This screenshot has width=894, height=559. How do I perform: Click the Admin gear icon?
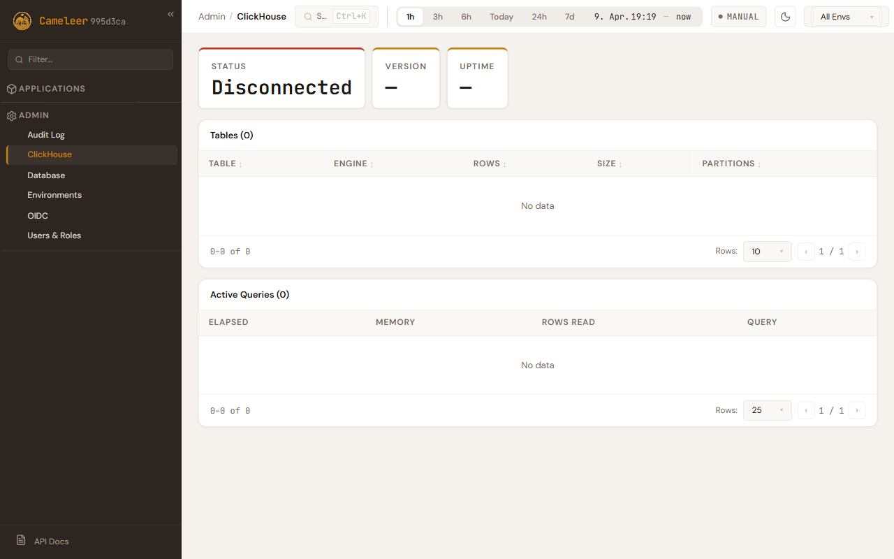(11, 115)
